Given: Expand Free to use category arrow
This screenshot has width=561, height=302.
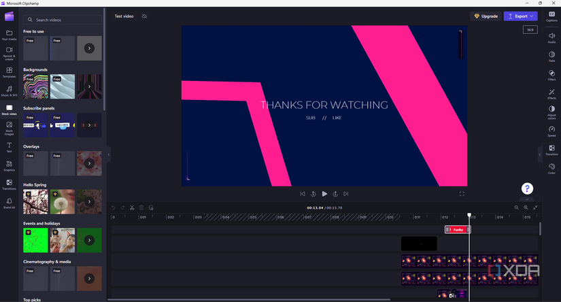Looking at the screenshot, I should 90,48.
